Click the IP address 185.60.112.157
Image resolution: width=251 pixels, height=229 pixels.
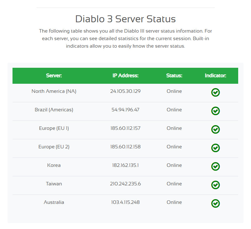click(125, 128)
